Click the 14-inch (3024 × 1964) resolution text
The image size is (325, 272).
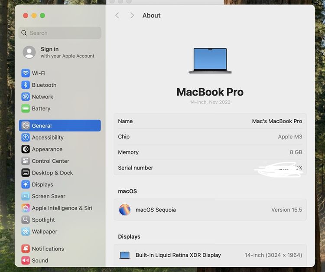[273, 255]
